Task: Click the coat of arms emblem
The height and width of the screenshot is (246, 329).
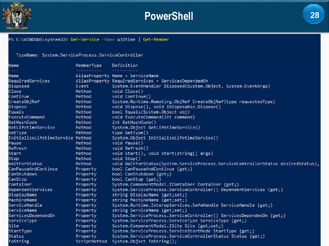Action: pos(17,16)
